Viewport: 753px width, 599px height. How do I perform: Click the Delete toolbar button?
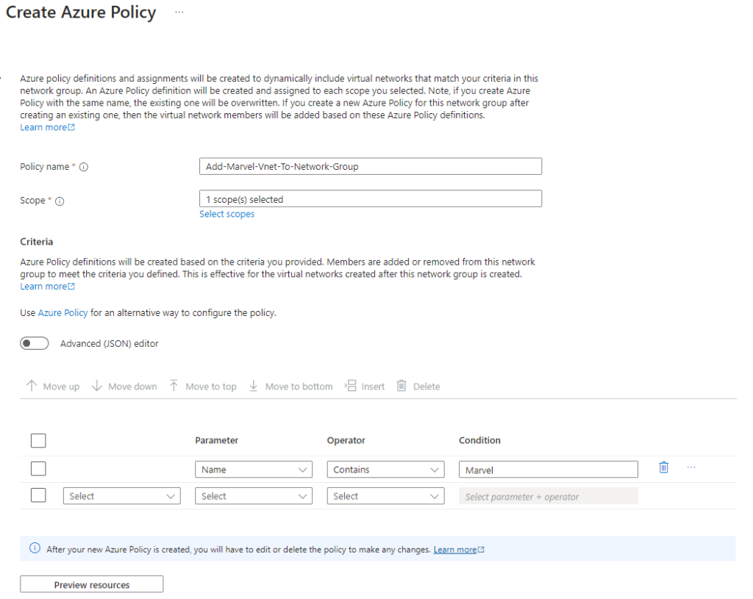point(418,387)
